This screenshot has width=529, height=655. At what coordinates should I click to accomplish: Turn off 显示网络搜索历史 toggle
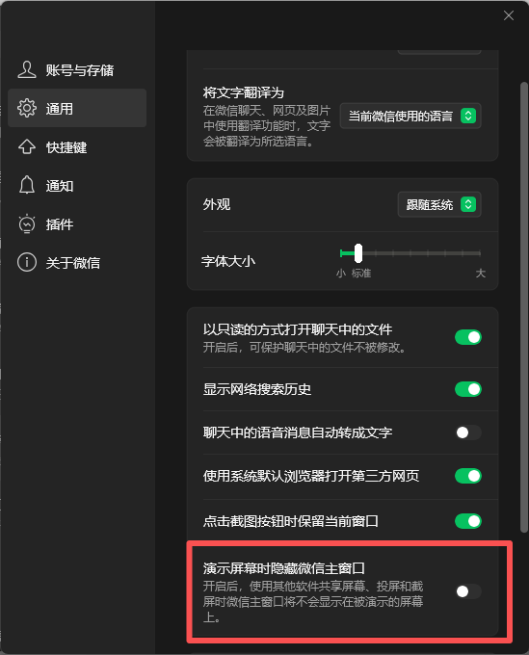click(468, 389)
